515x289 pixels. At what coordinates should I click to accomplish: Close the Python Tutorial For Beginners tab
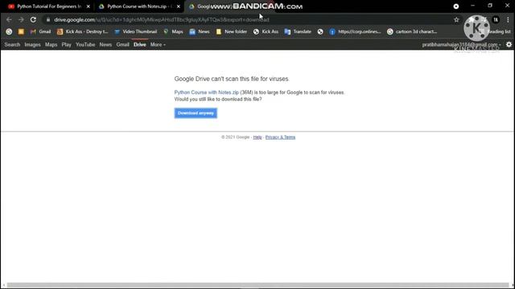coord(88,6)
